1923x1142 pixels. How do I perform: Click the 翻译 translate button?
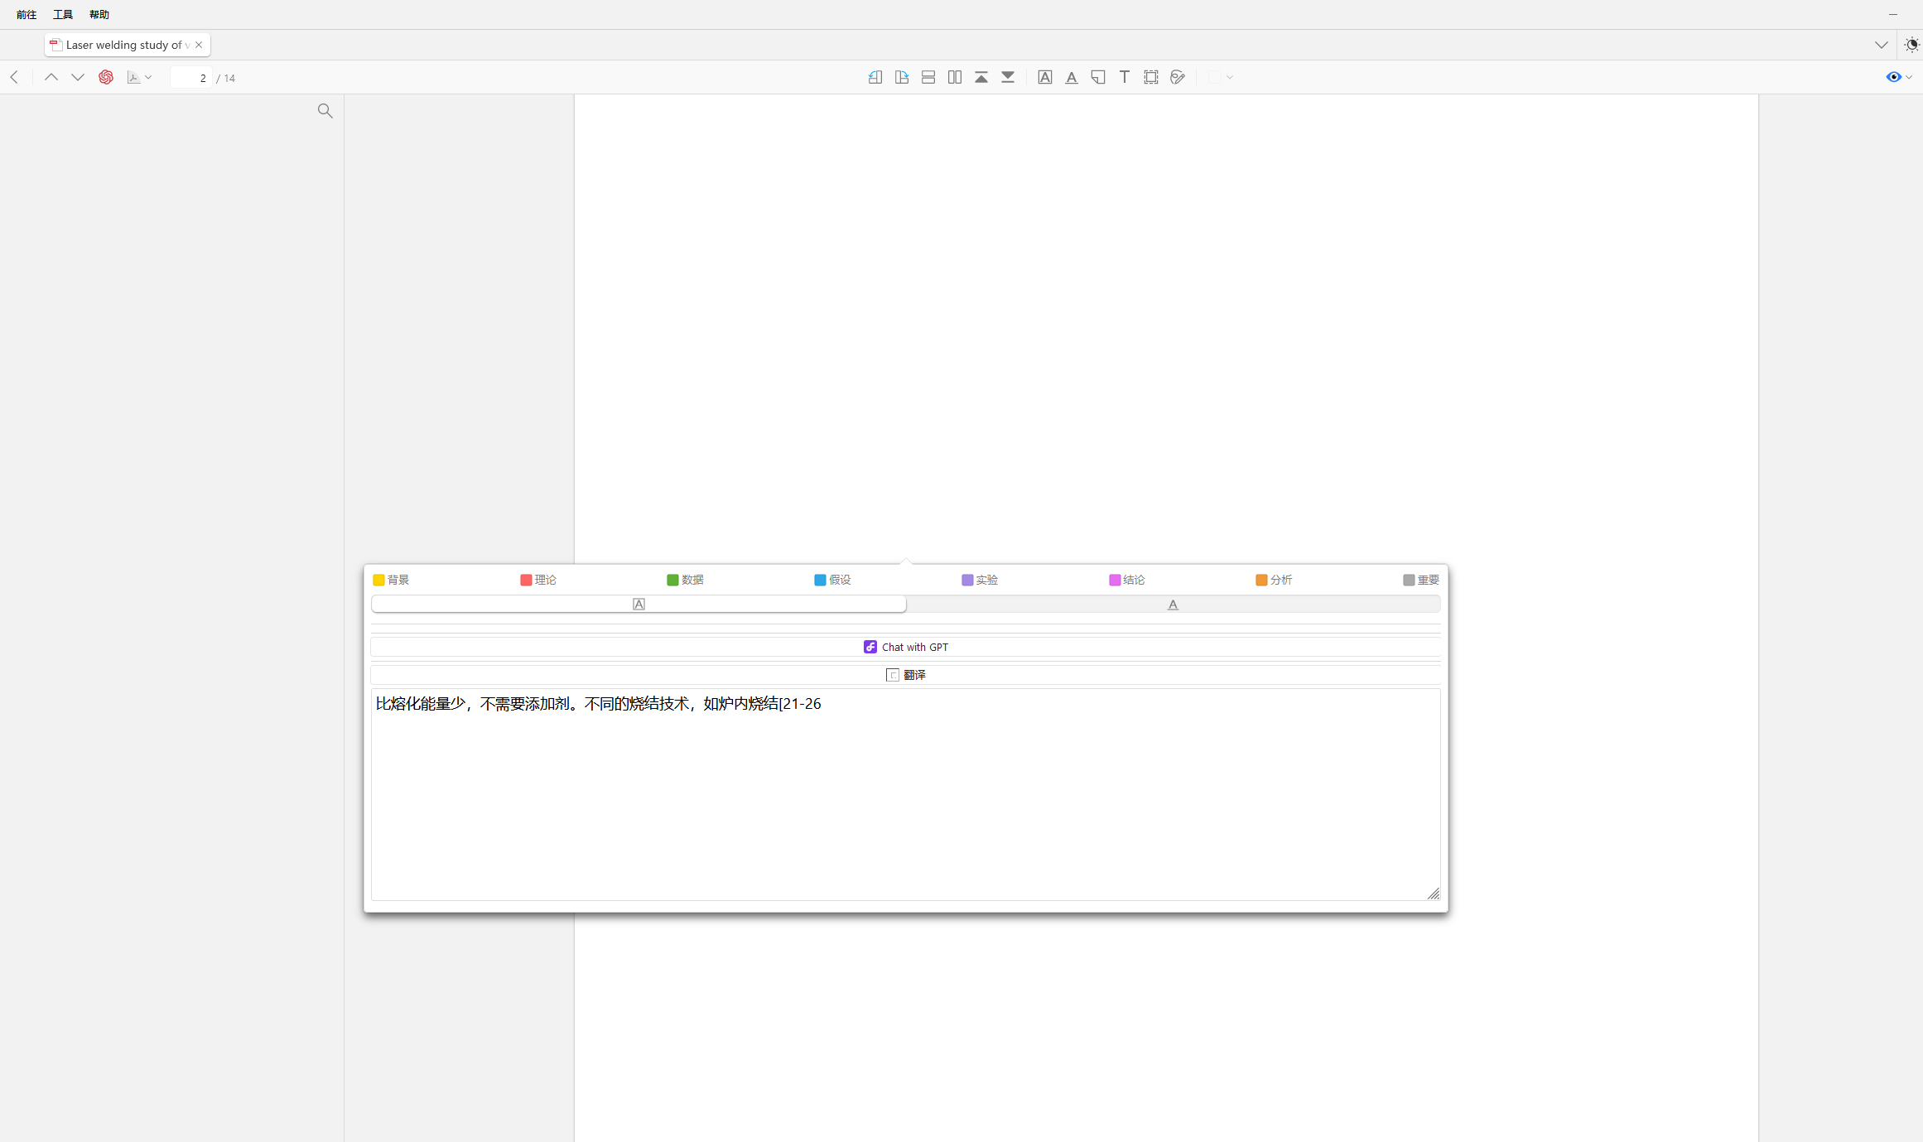905,675
